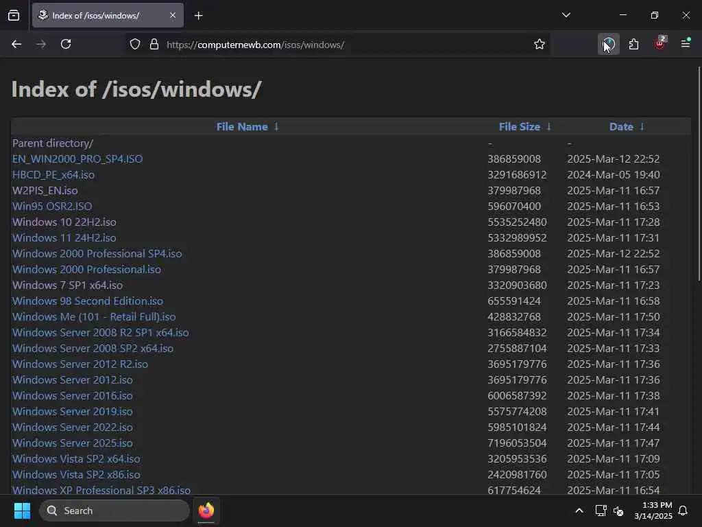702x527 pixels.
Task: Close the Index of /isos/windows/ tab
Action: pyautogui.click(x=173, y=15)
